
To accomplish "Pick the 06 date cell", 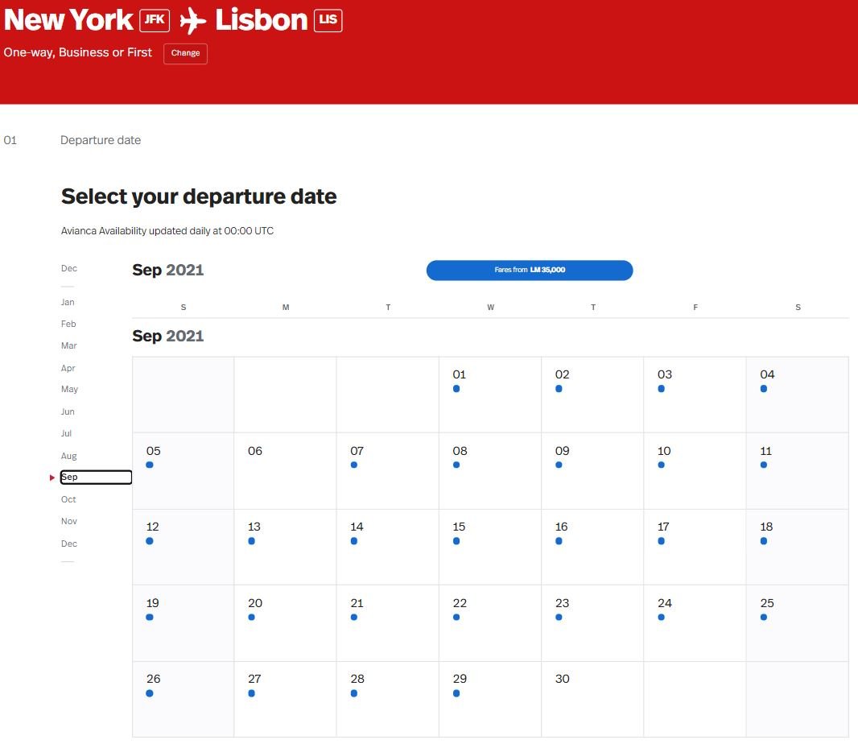I will (x=285, y=471).
